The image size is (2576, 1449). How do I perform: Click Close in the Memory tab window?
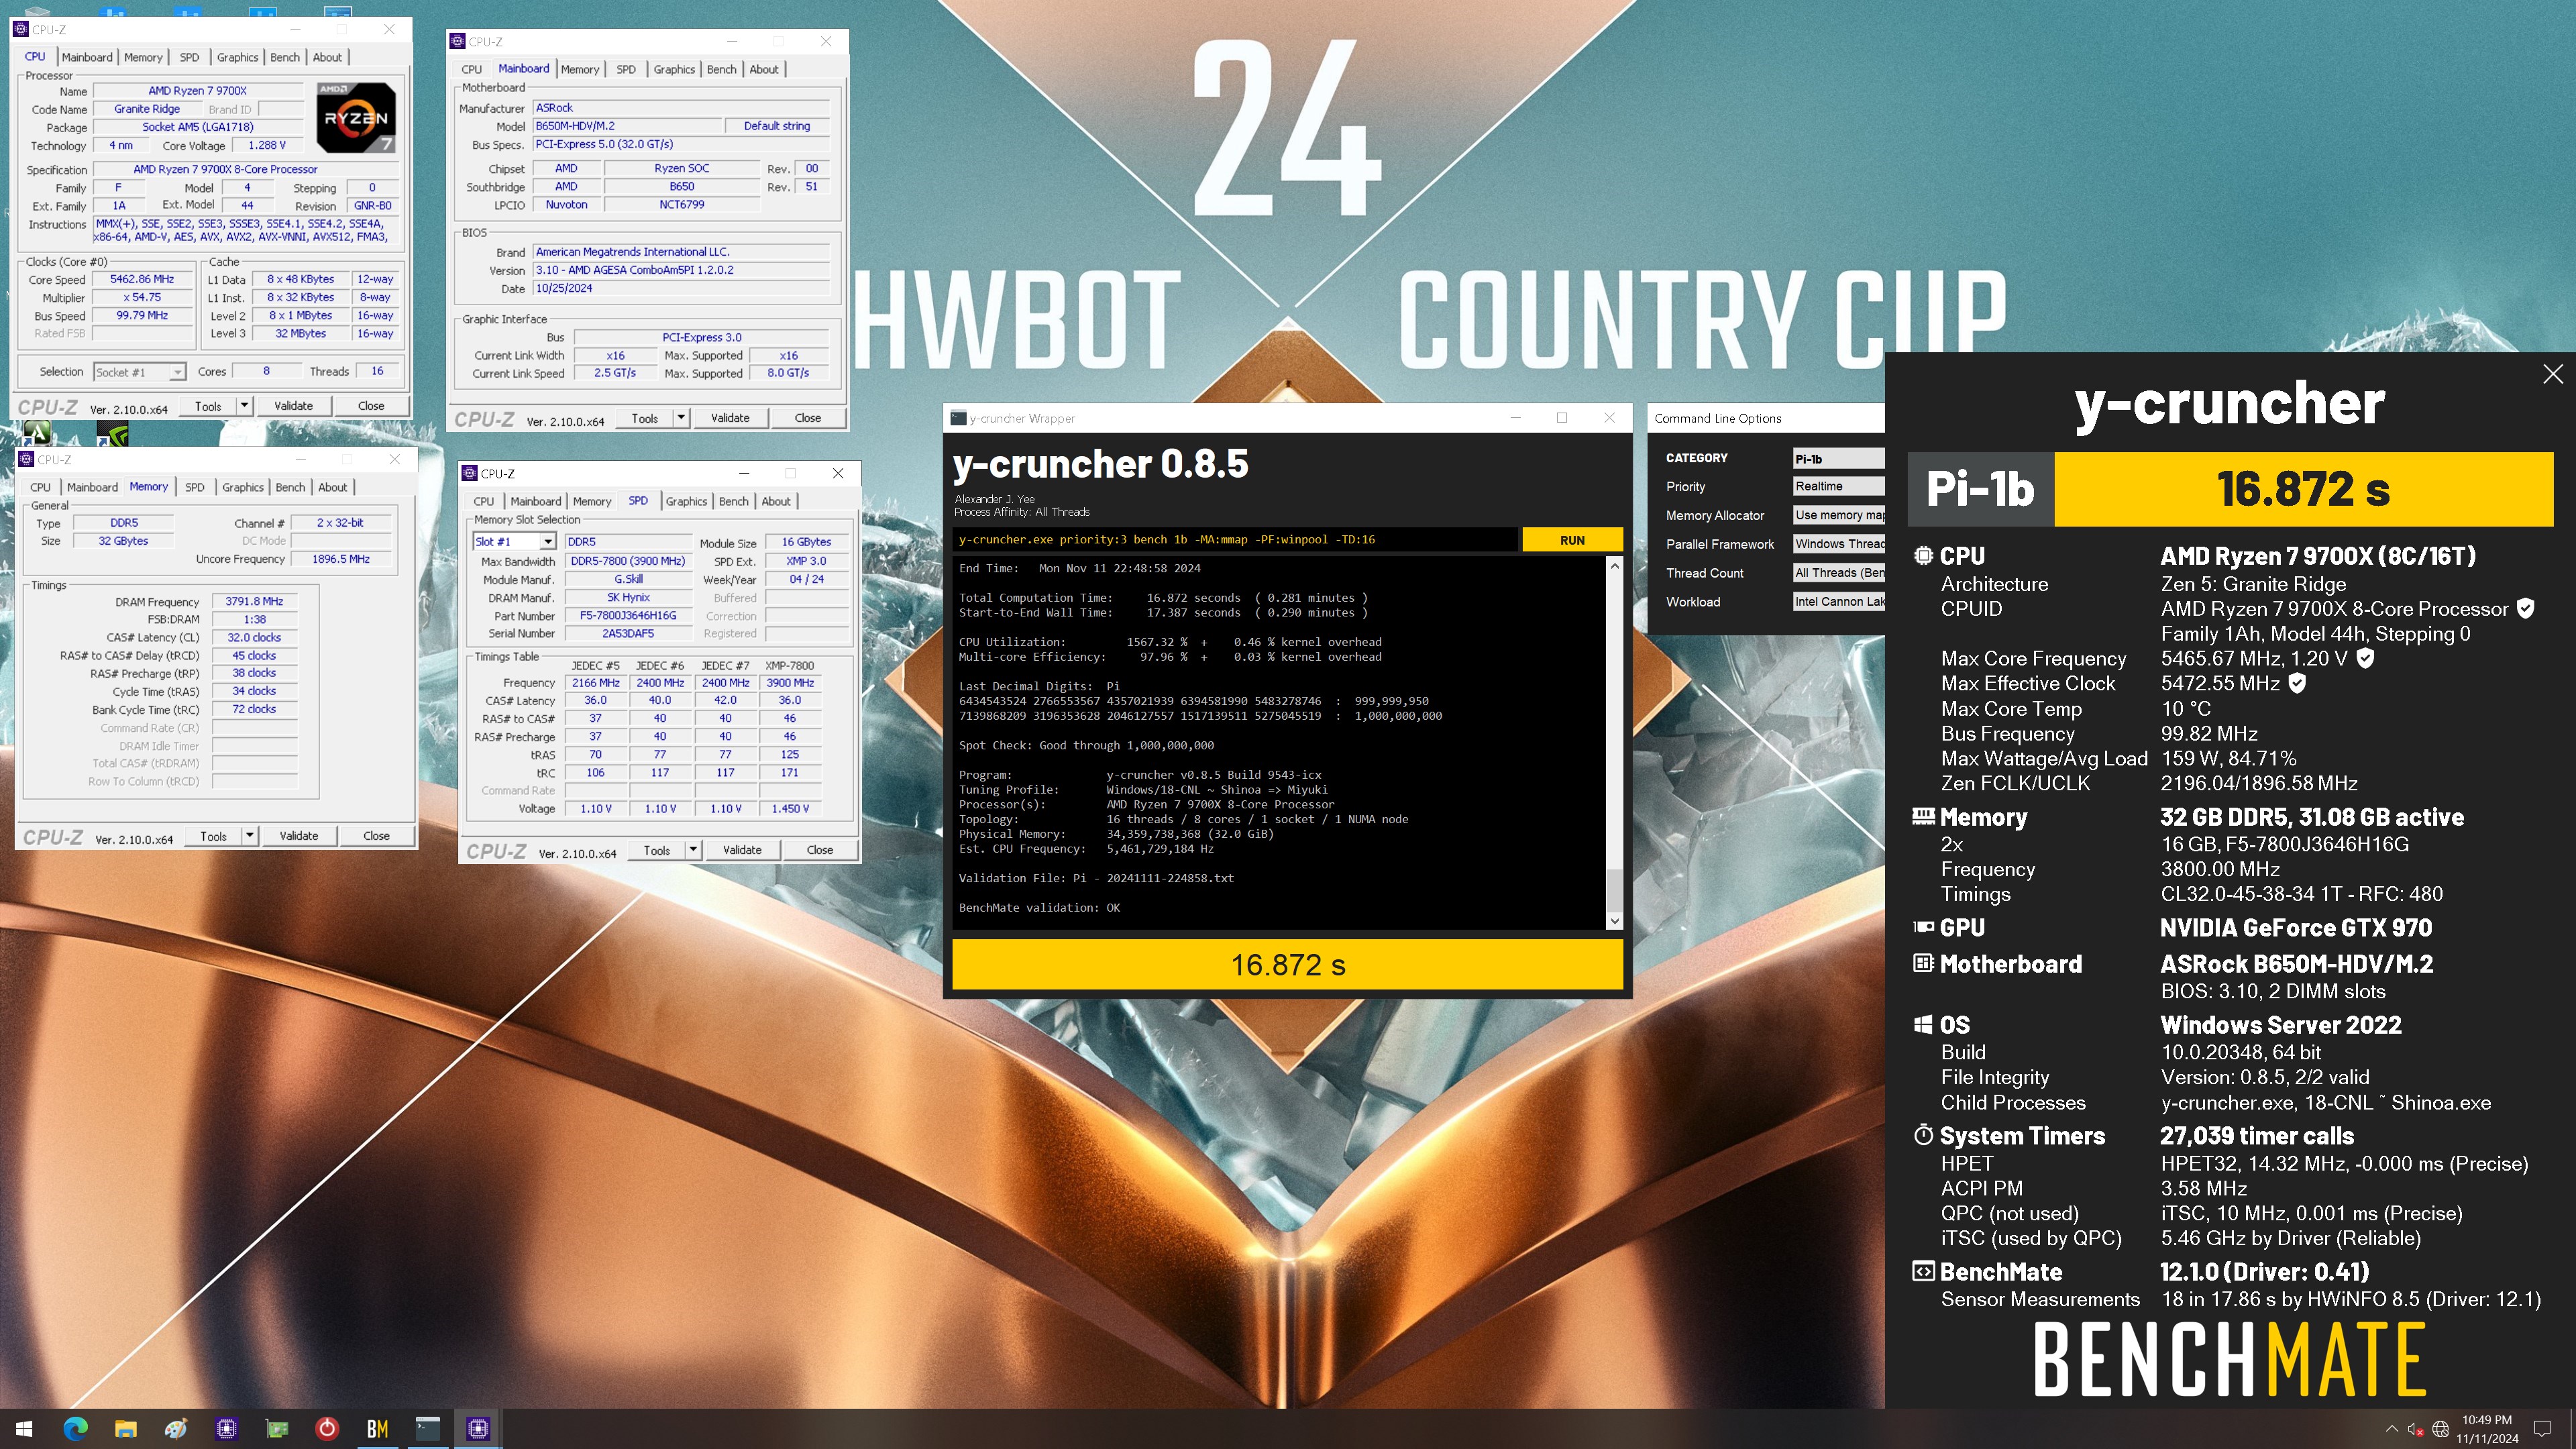coord(376,836)
